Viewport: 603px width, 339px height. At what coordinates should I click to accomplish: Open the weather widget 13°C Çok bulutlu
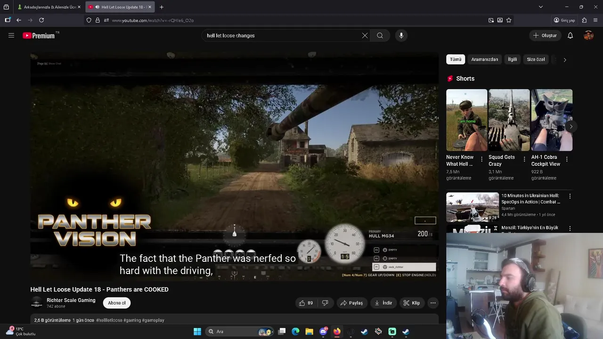tap(21, 331)
